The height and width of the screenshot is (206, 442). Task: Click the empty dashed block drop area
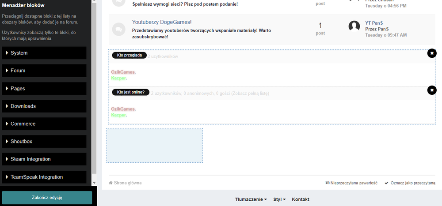click(x=155, y=145)
